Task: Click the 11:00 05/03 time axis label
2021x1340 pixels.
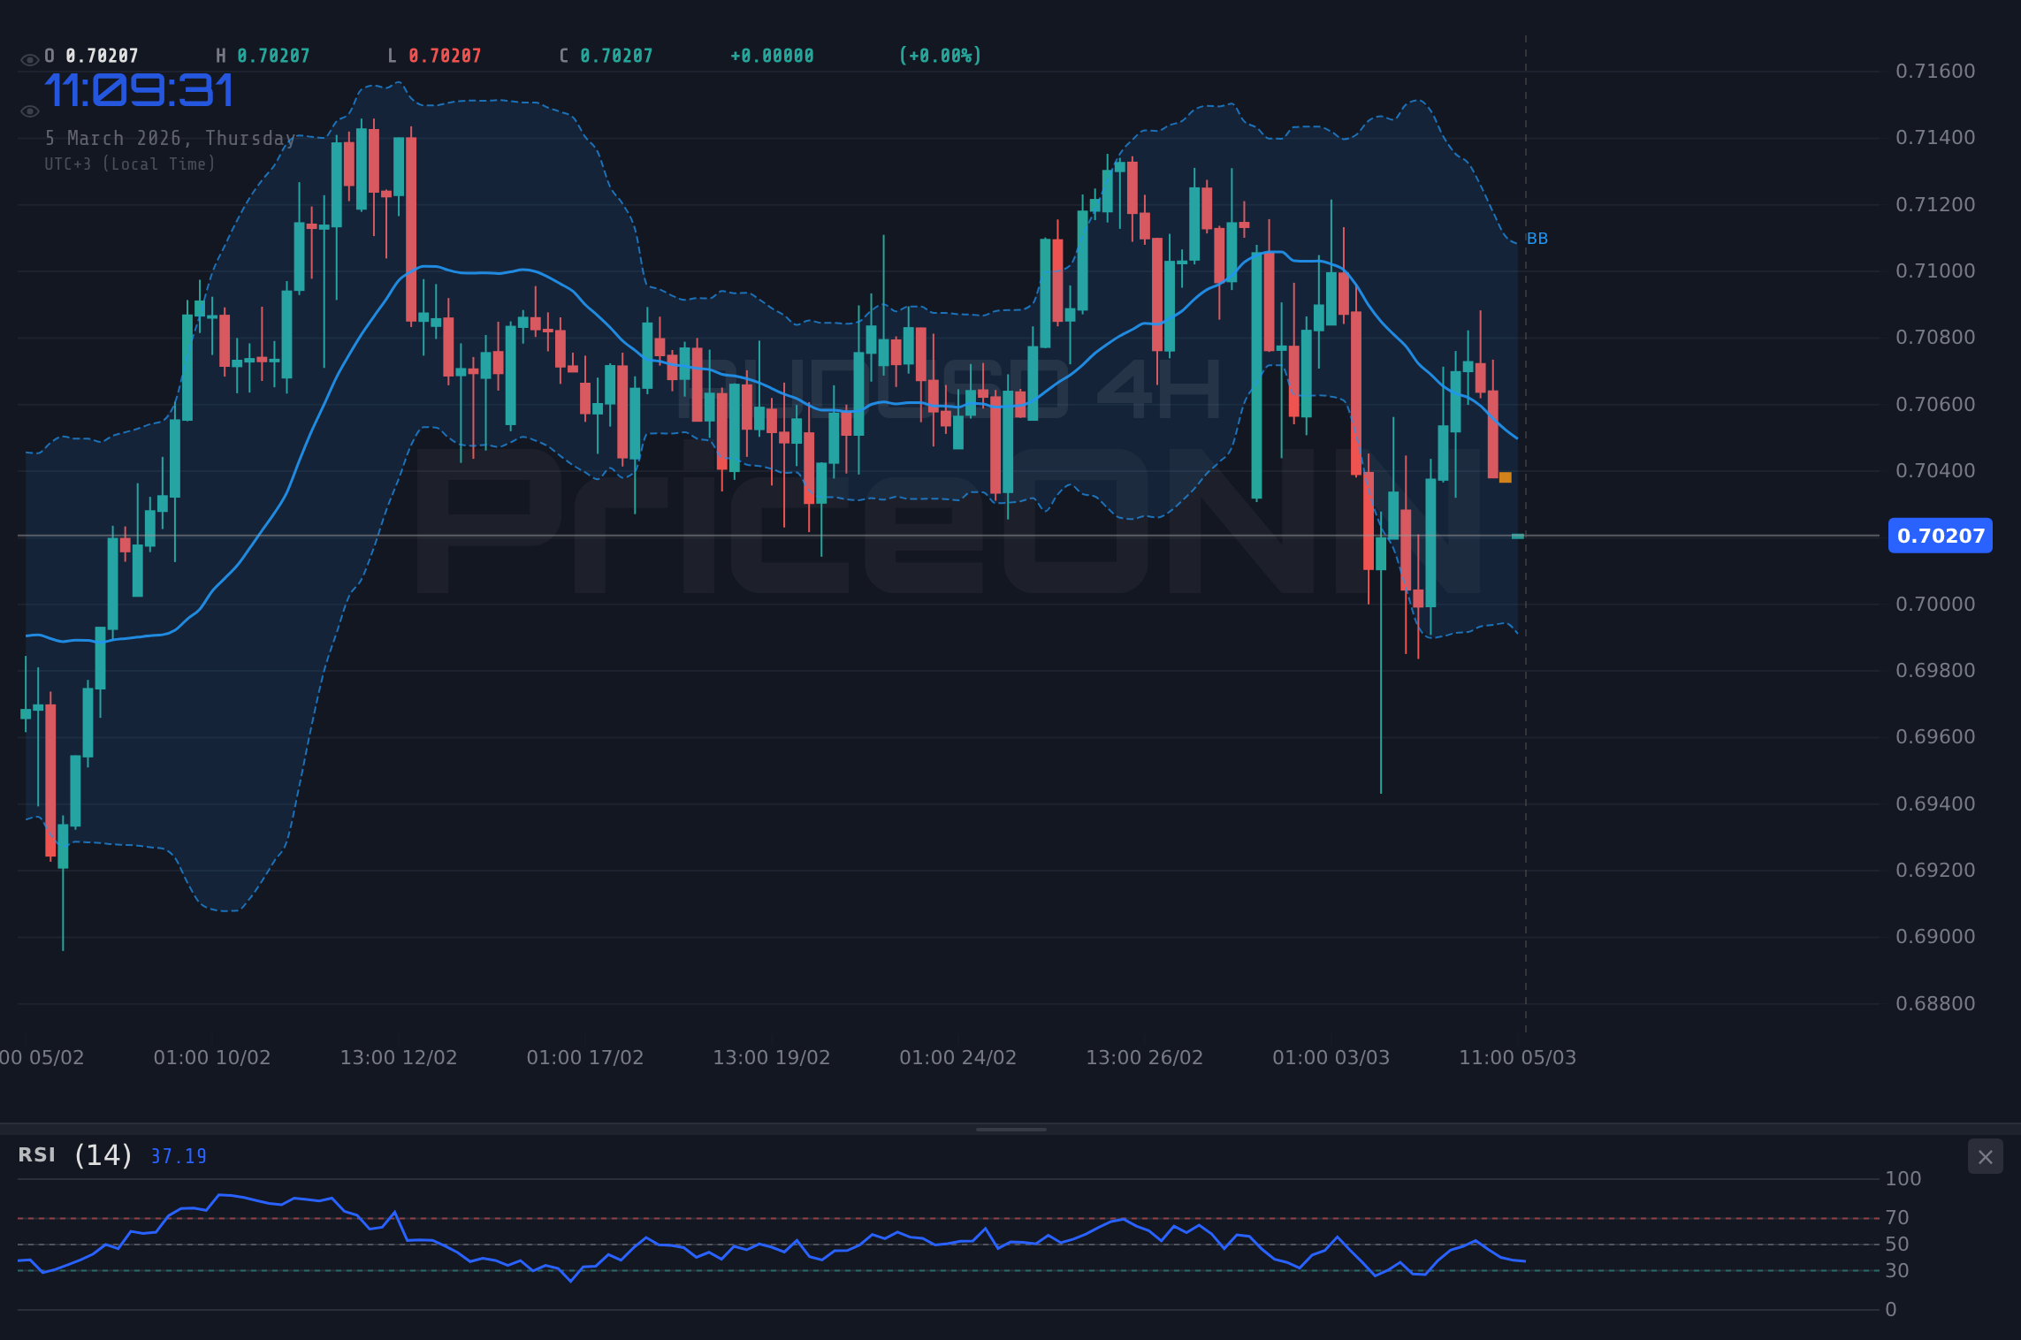Action: tap(1518, 1056)
